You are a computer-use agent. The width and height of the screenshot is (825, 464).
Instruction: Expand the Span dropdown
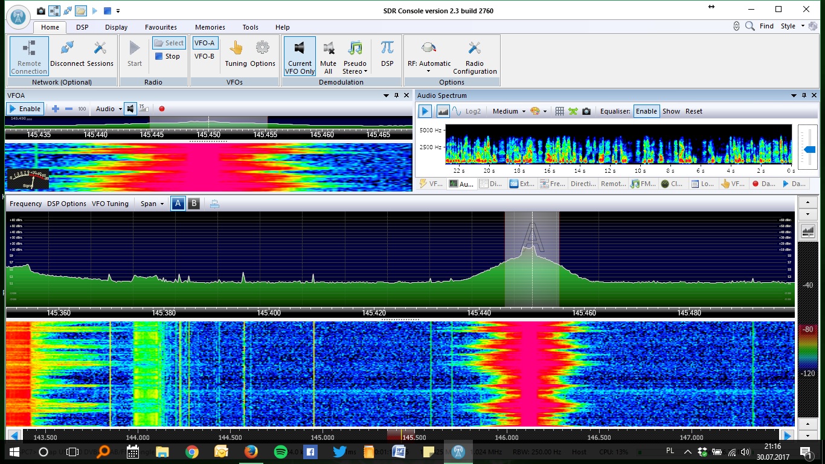click(152, 204)
